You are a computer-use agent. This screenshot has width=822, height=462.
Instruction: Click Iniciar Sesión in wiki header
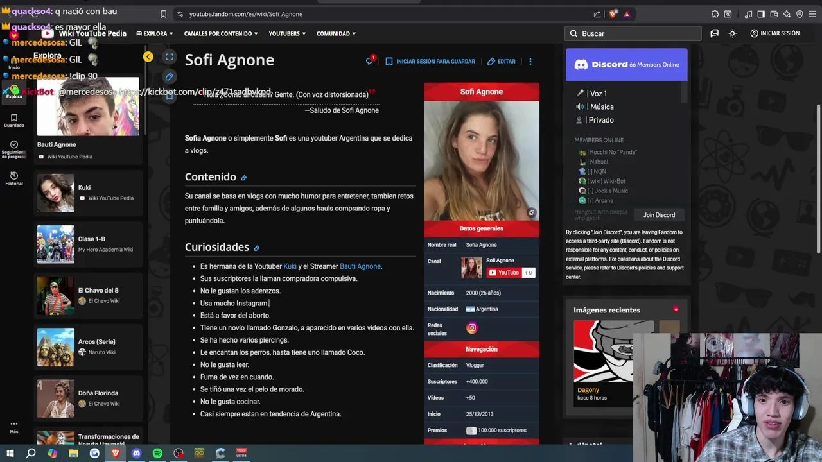pyautogui.click(x=775, y=33)
